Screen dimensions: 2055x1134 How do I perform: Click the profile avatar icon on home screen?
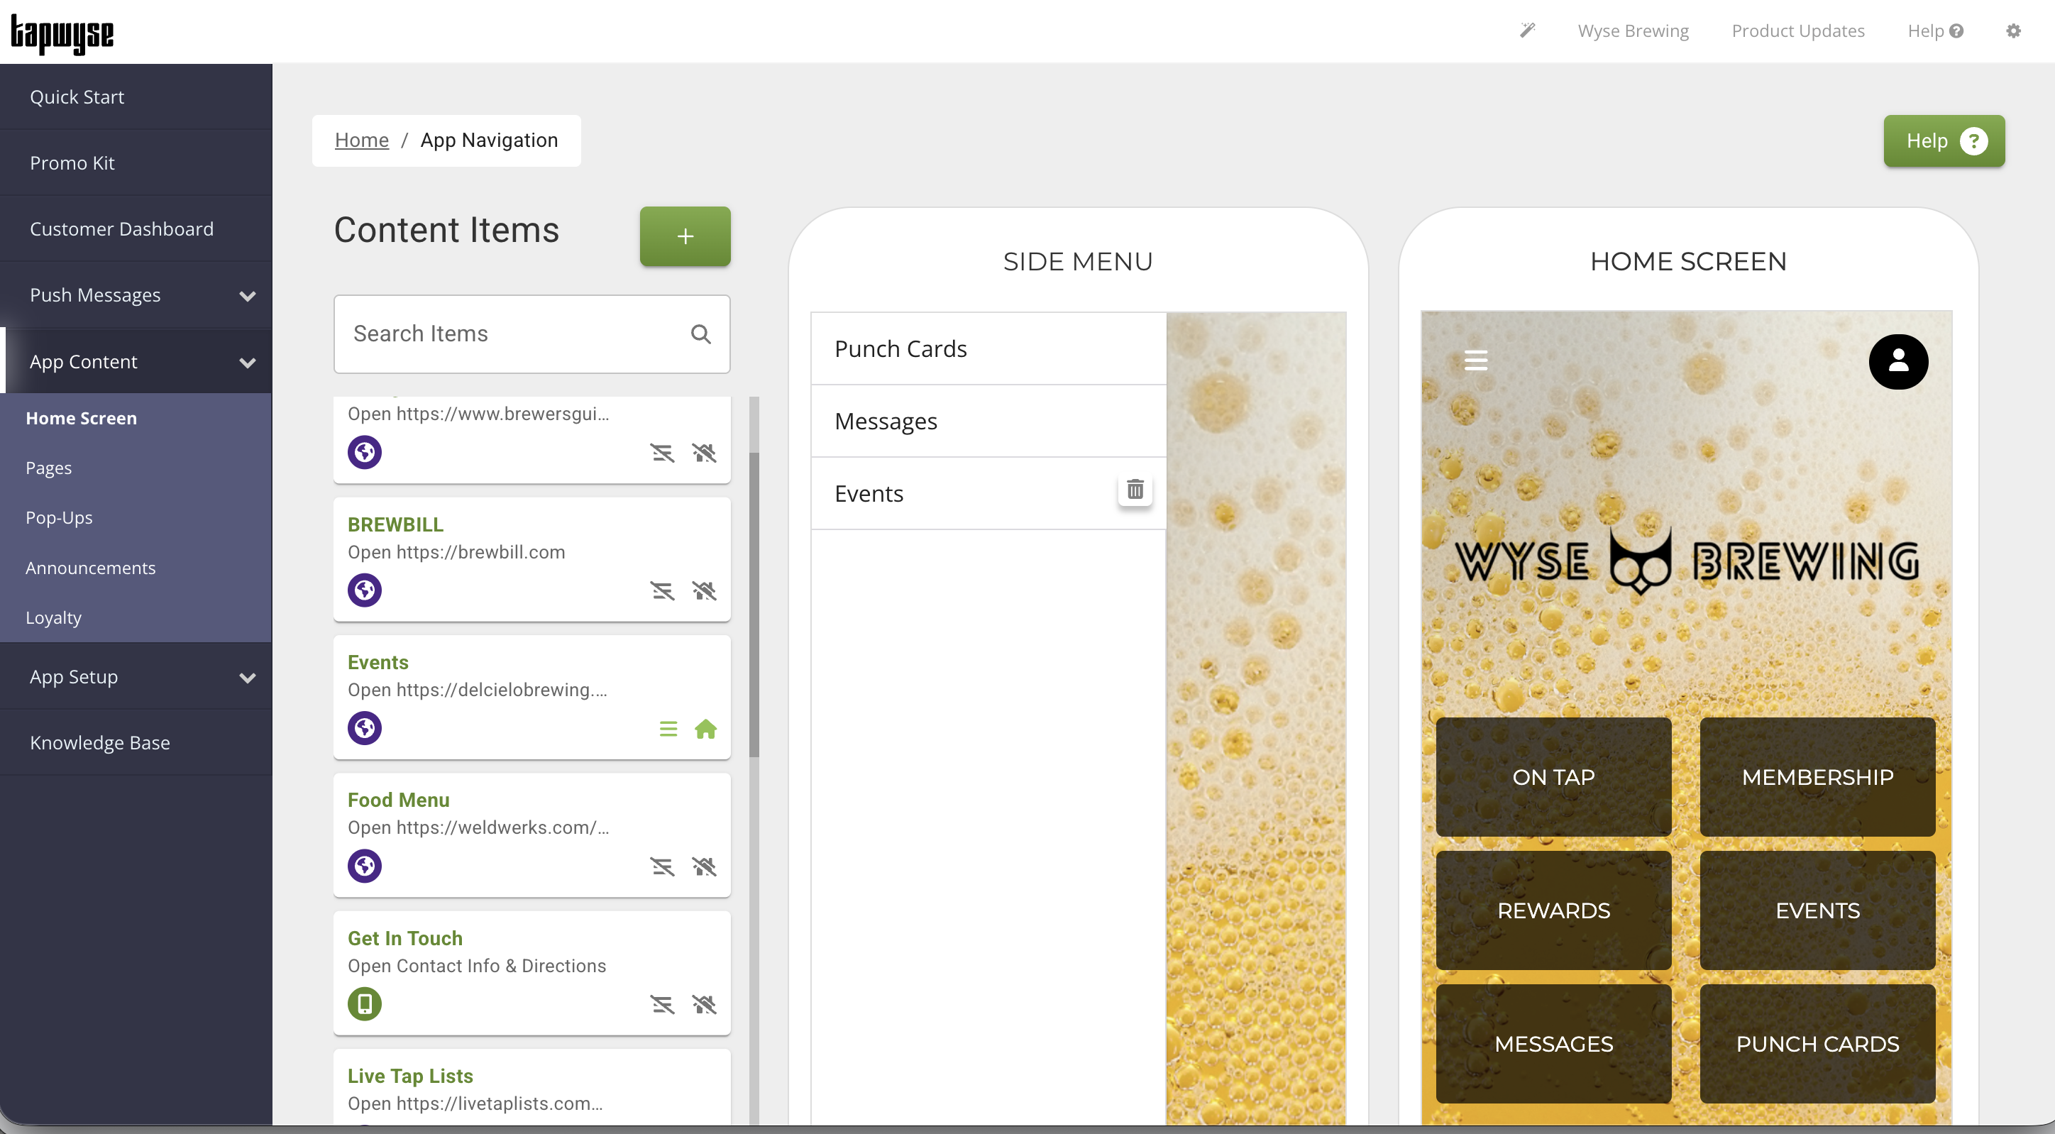(x=1898, y=361)
